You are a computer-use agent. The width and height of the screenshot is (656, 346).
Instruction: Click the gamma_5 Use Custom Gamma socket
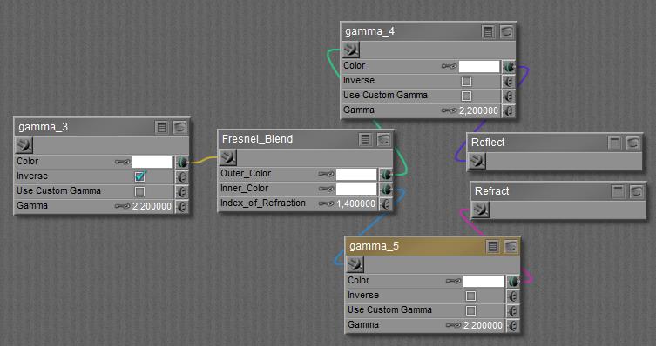pos(512,310)
